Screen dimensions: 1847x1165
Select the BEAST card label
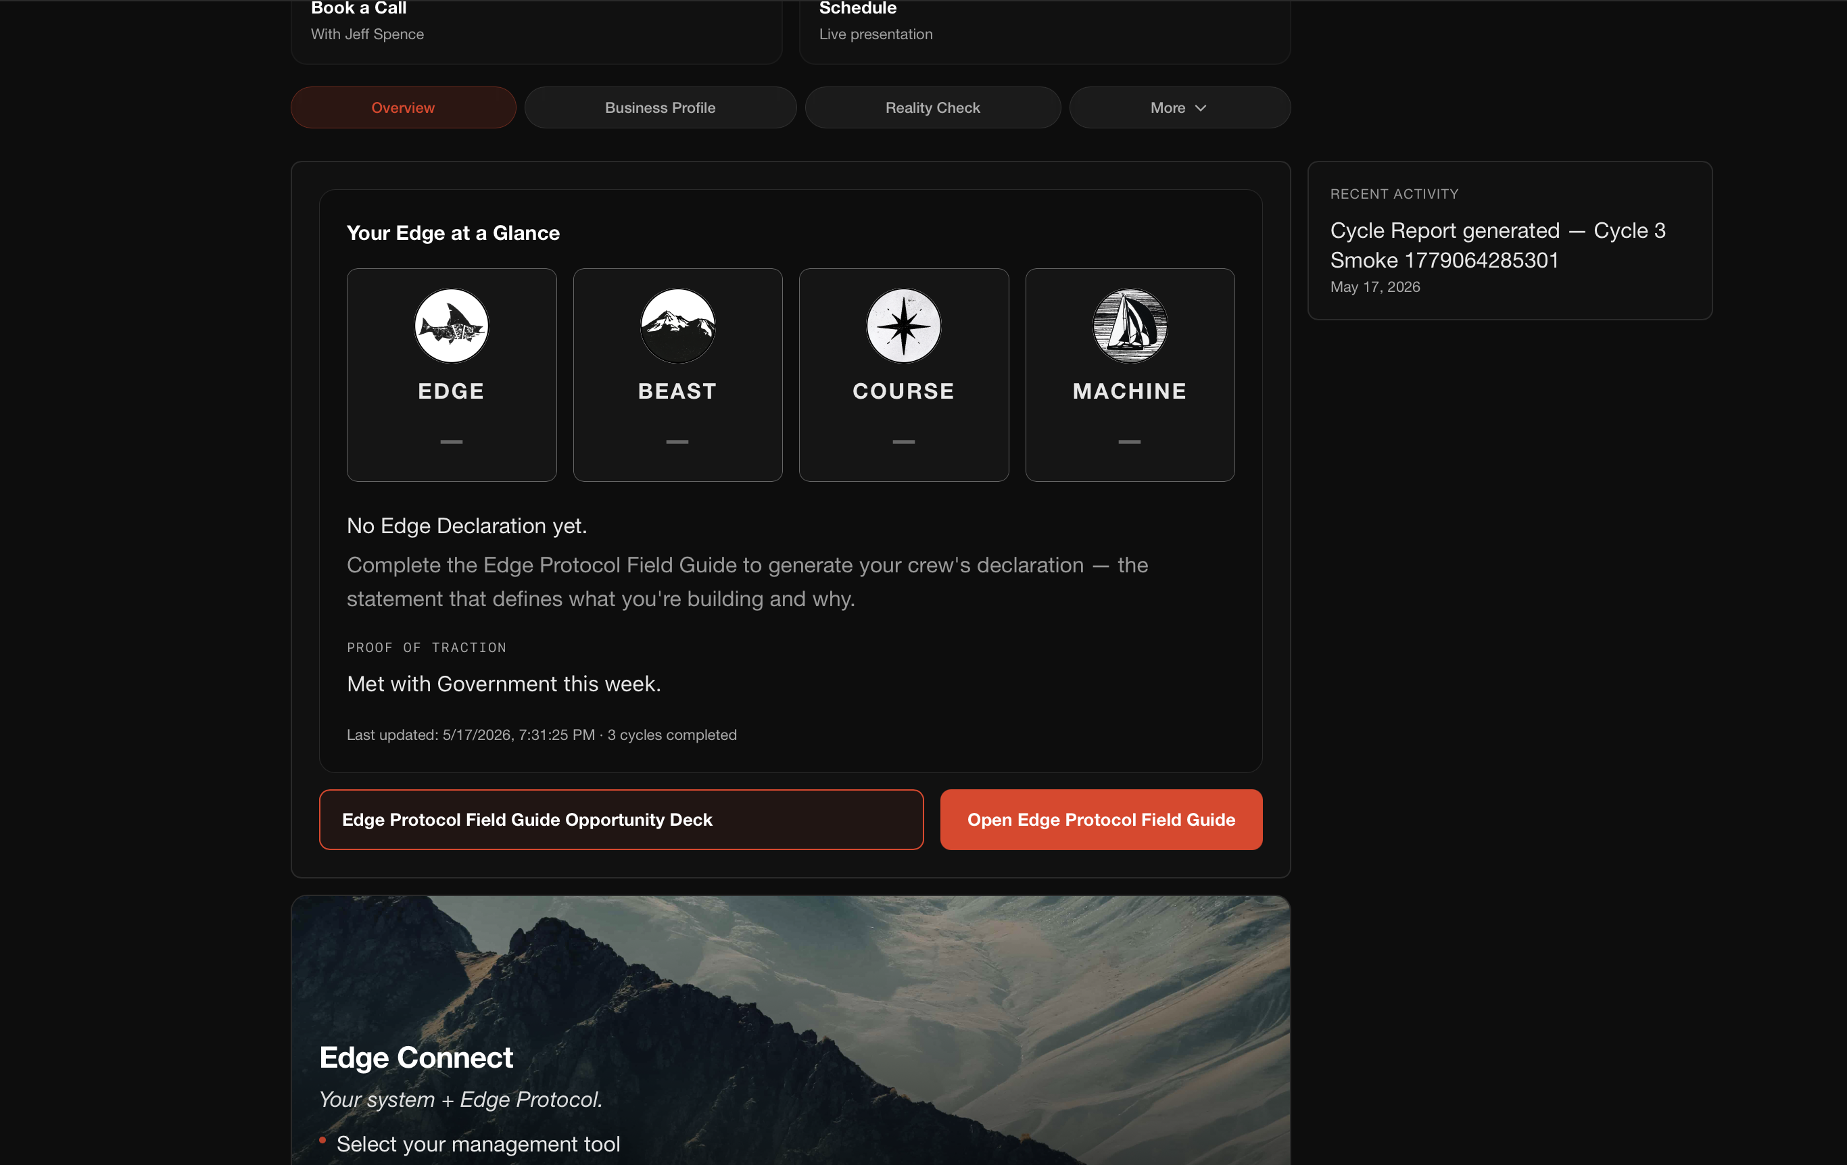point(677,391)
